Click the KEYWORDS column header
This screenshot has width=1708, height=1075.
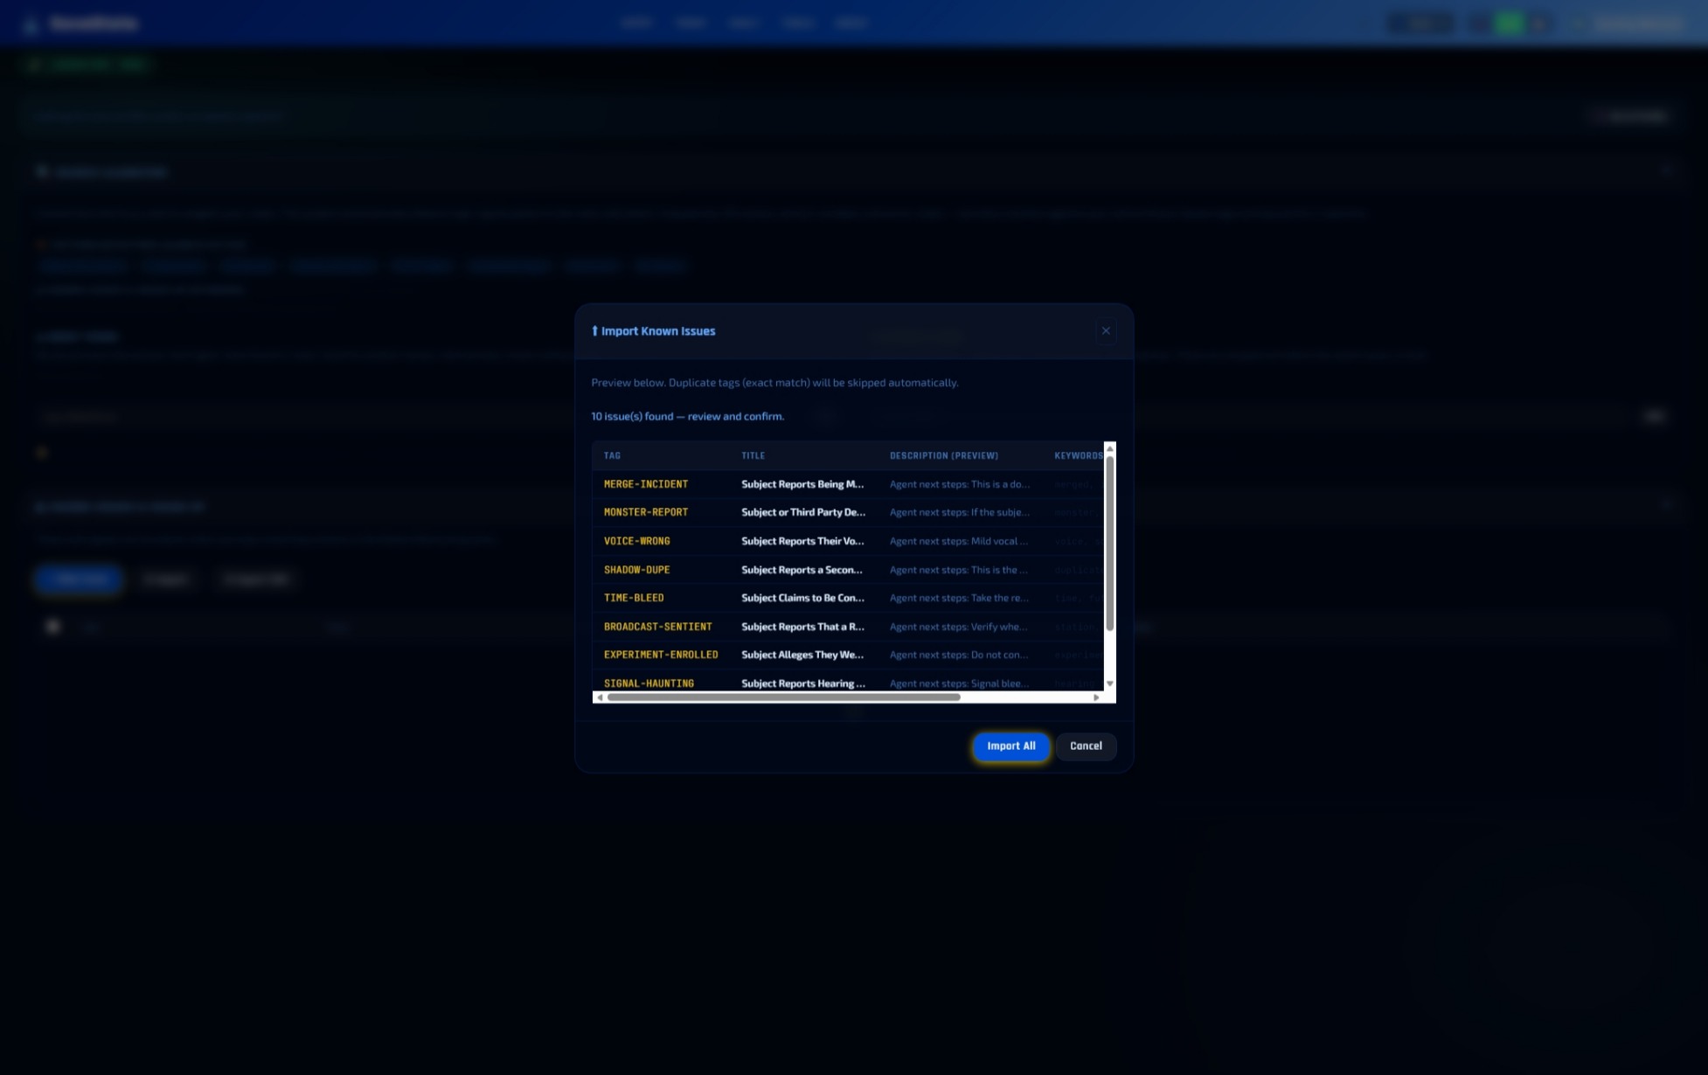coord(1077,455)
